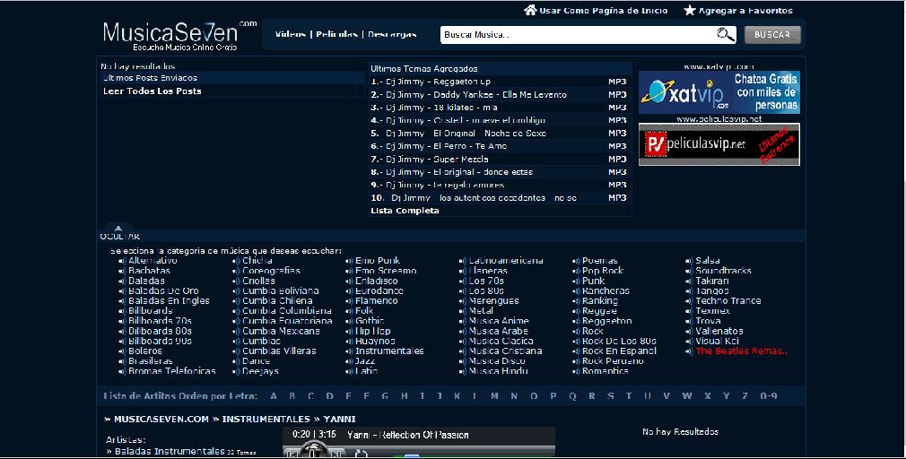Open the Descargas menu item

[392, 34]
